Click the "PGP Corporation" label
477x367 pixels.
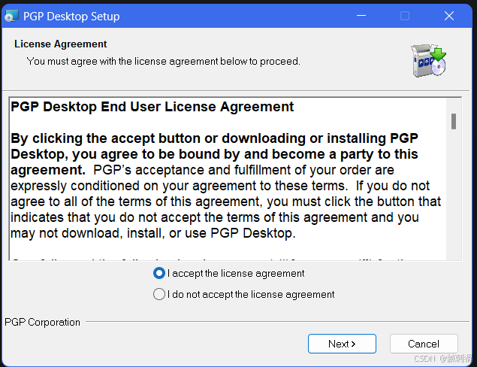point(42,322)
